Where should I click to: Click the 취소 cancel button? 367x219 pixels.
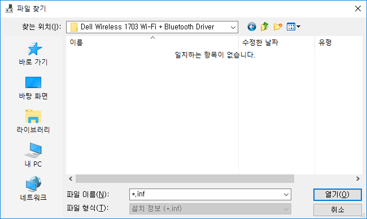(x=337, y=209)
